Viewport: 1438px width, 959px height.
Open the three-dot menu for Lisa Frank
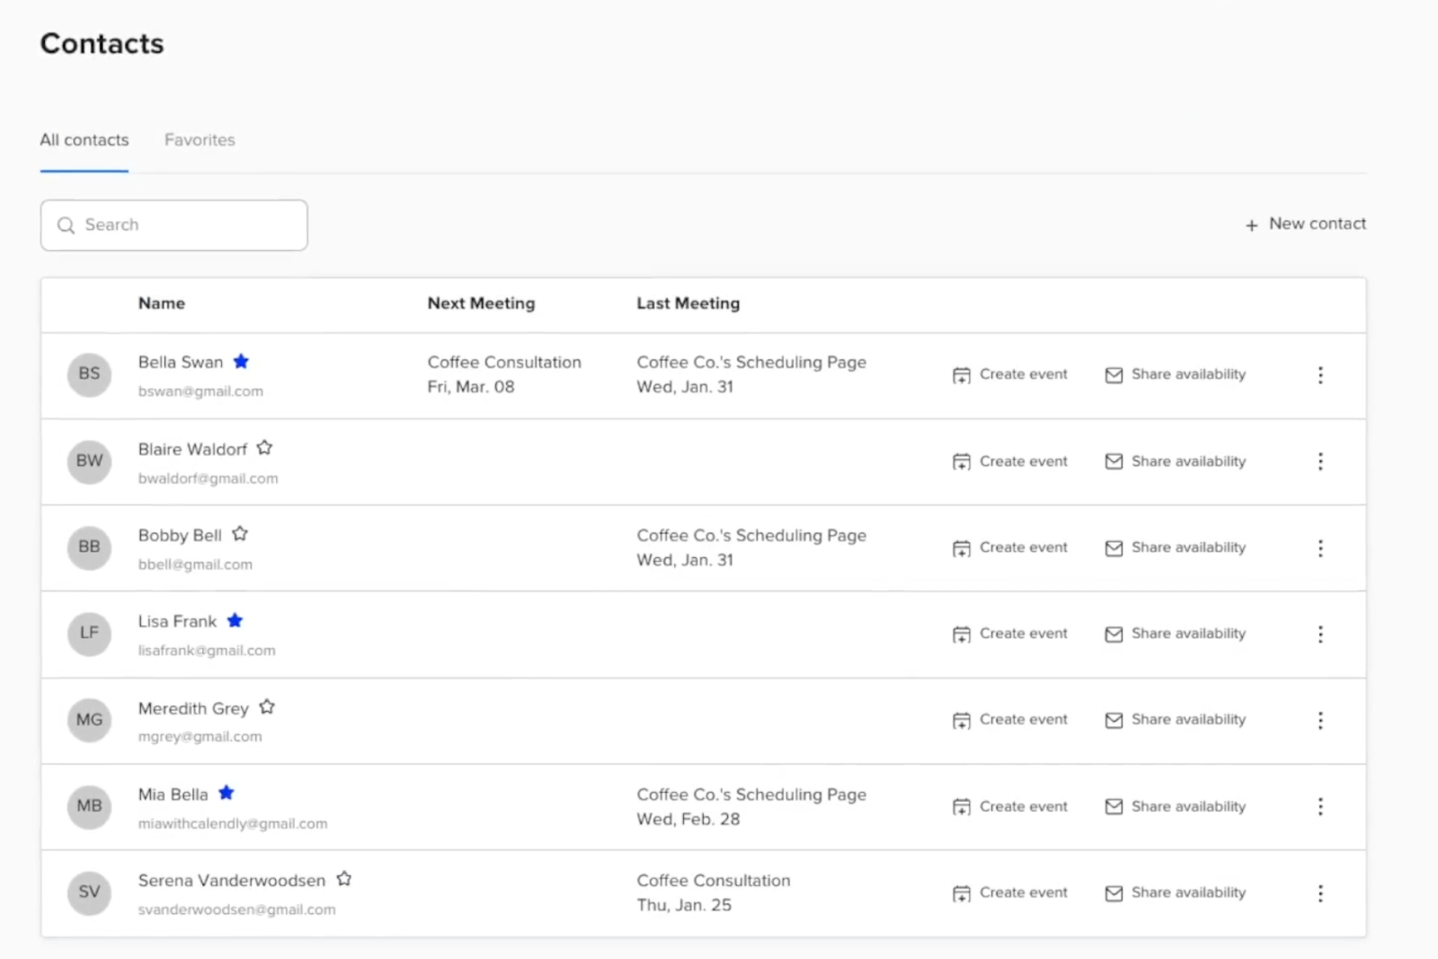click(x=1320, y=634)
